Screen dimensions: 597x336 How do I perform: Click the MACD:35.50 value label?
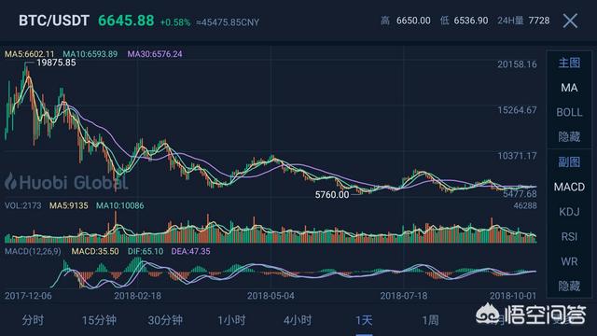(95, 251)
